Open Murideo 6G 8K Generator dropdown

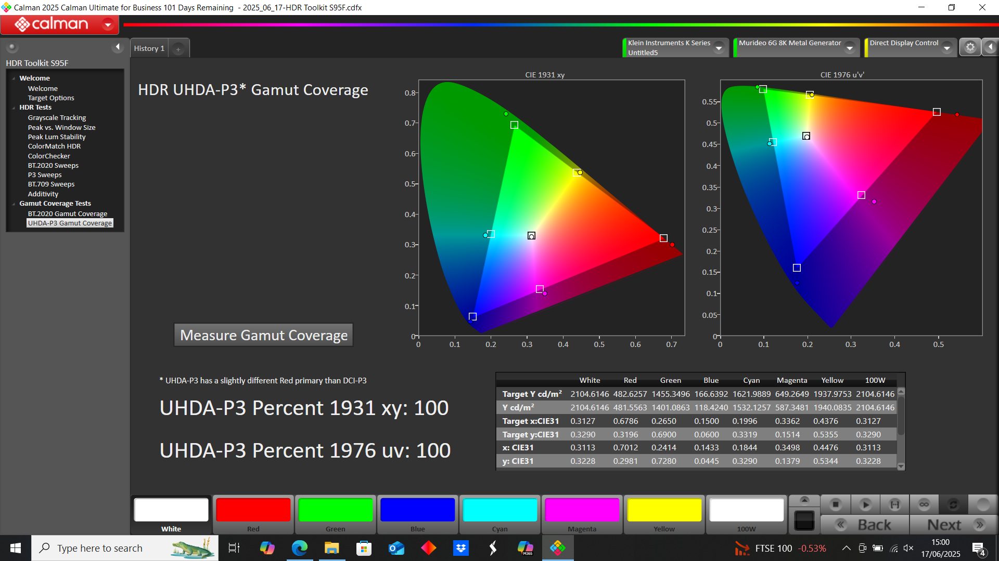tap(850, 48)
